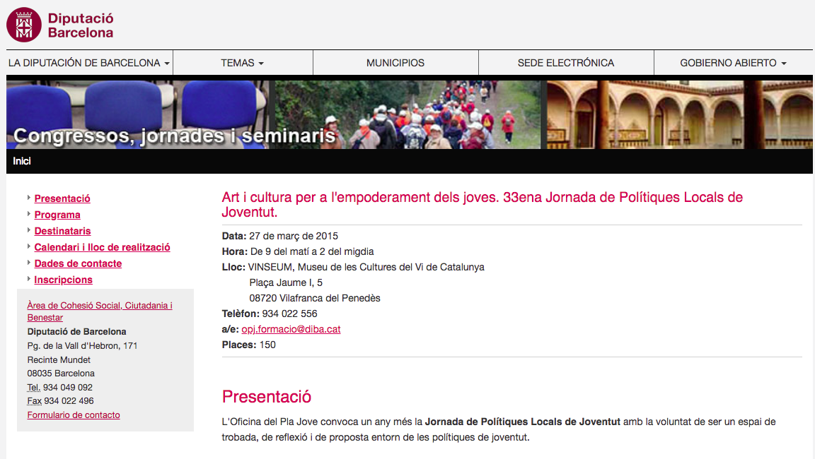Open La Diputación de Barcelona dropdown menu

pos(89,63)
